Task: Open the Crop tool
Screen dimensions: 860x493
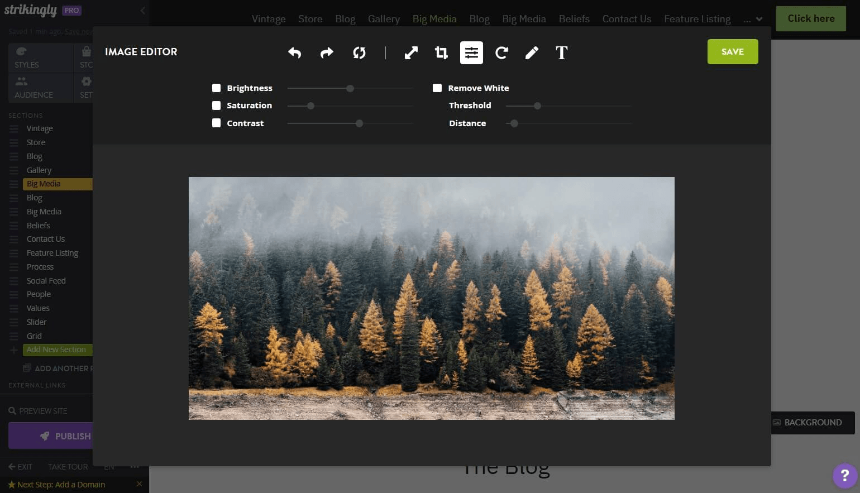Action: 441,52
